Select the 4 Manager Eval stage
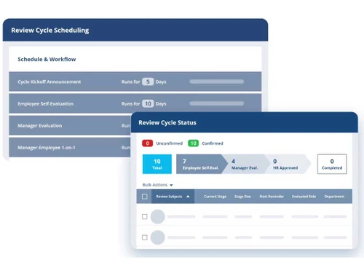The height and width of the screenshot is (273, 364). point(245,164)
